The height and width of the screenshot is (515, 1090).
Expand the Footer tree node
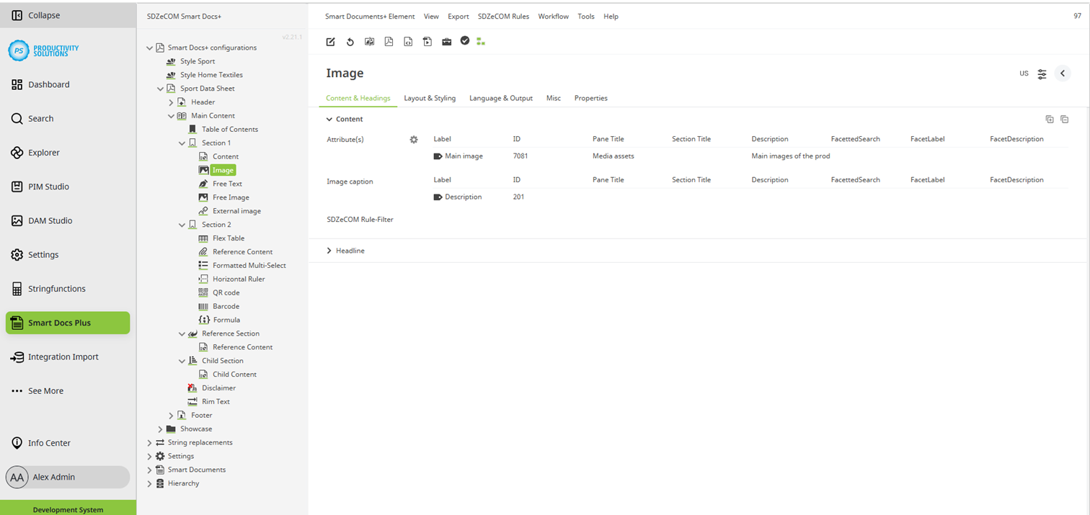172,416
